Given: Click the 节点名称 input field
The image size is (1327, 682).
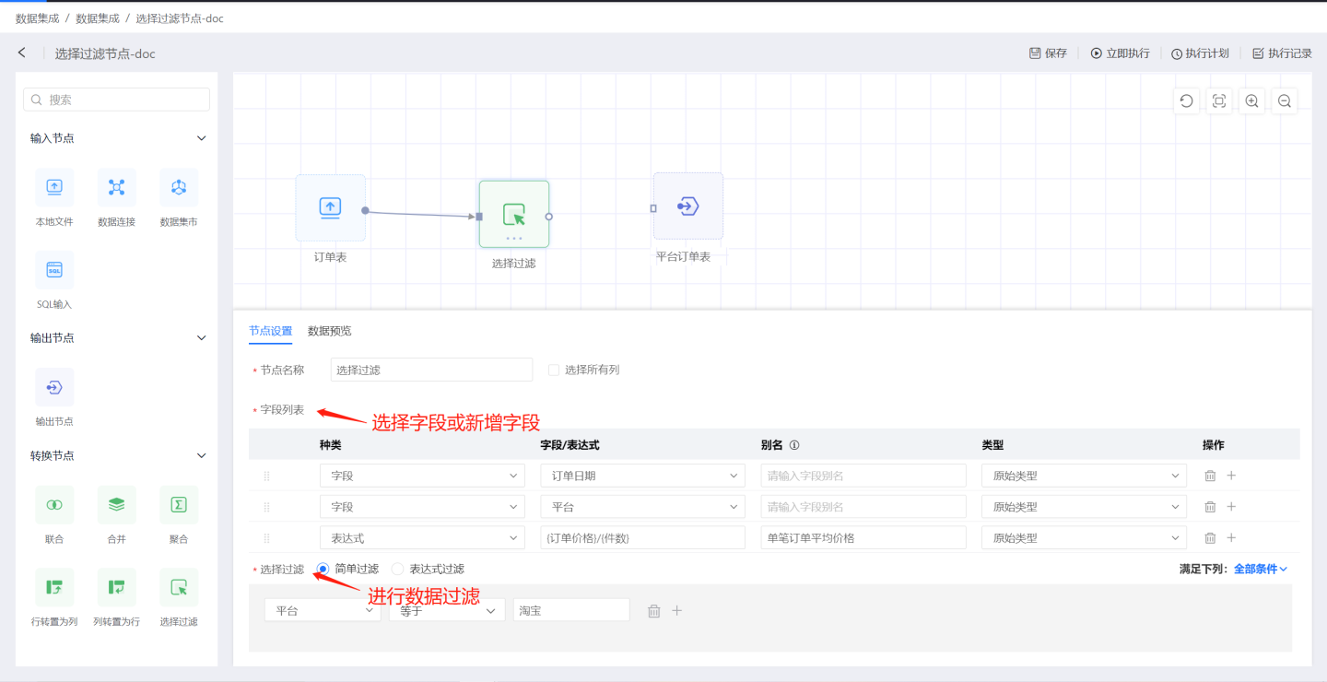Looking at the screenshot, I should [x=431, y=370].
